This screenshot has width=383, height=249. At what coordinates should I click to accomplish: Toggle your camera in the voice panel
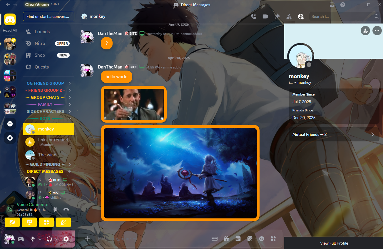[12, 222]
